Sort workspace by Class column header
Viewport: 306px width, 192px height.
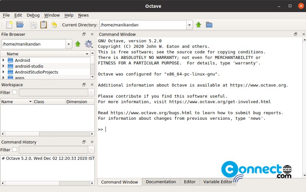pos(49,102)
